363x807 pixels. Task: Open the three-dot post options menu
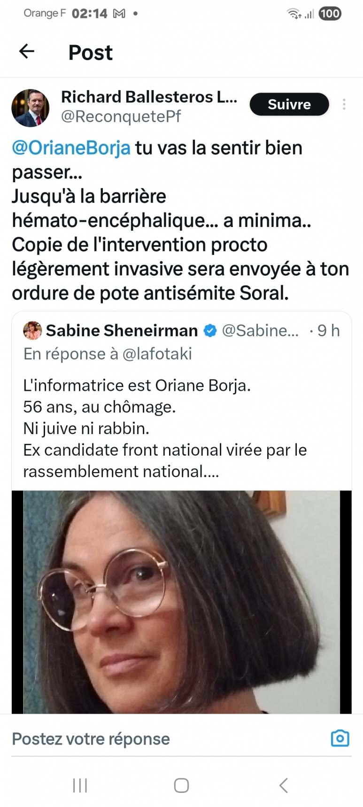pos(344,104)
